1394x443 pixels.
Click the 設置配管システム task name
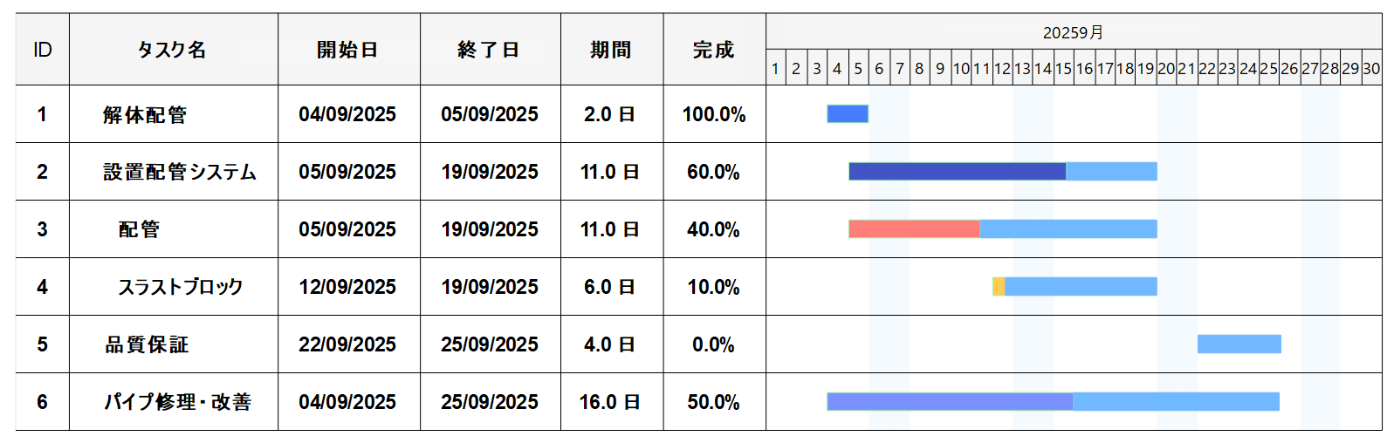tap(180, 172)
